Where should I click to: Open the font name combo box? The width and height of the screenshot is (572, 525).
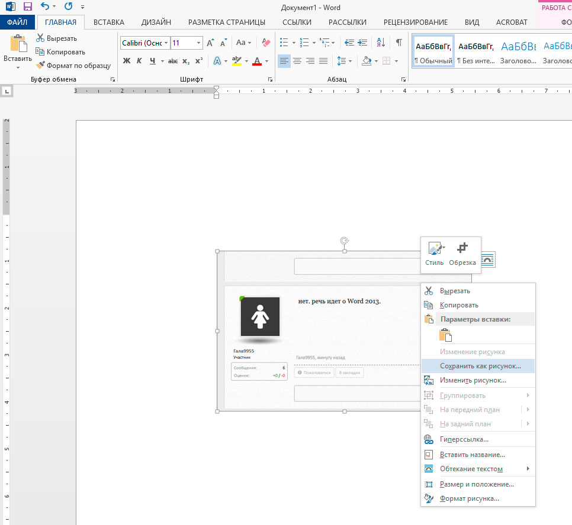pos(145,43)
